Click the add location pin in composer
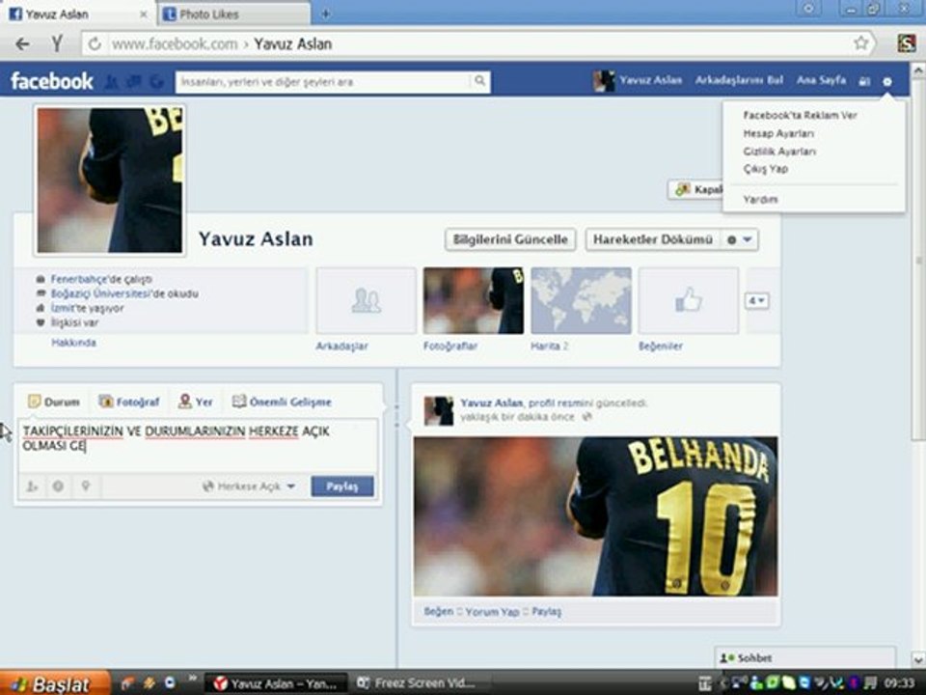926x695 pixels. 86,486
